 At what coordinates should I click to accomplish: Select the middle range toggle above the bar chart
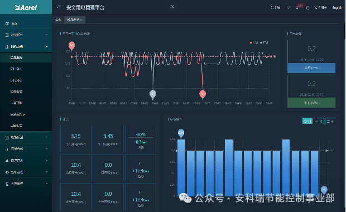click(x=319, y=121)
